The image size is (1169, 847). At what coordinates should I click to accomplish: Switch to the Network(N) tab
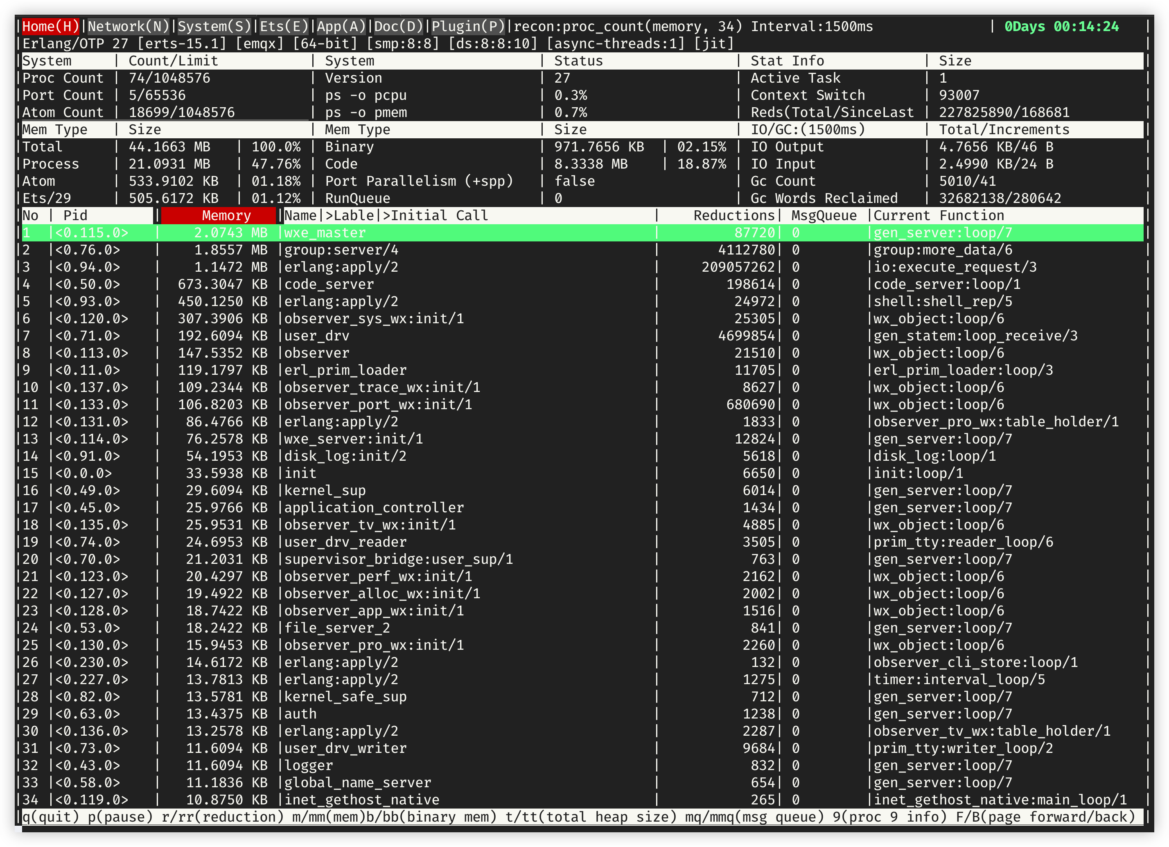[129, 26]
